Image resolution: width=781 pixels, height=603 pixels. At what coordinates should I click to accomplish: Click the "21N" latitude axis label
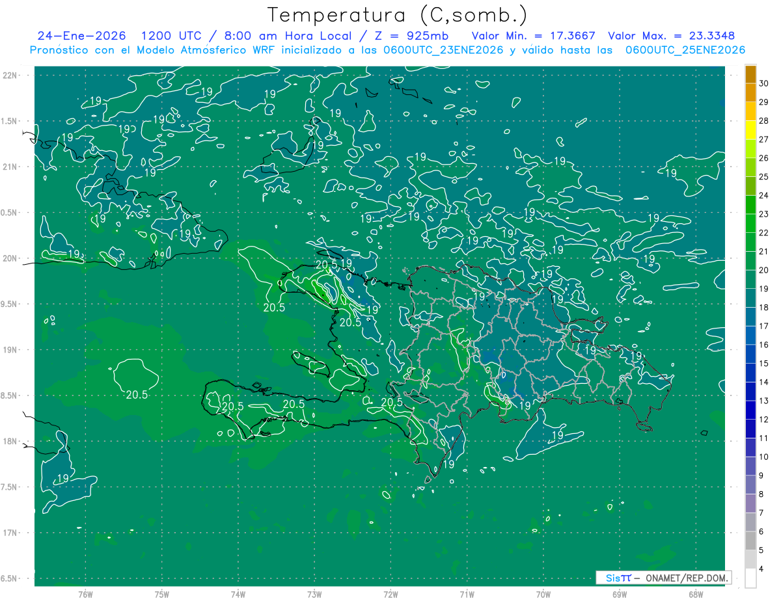pos(10,167)
